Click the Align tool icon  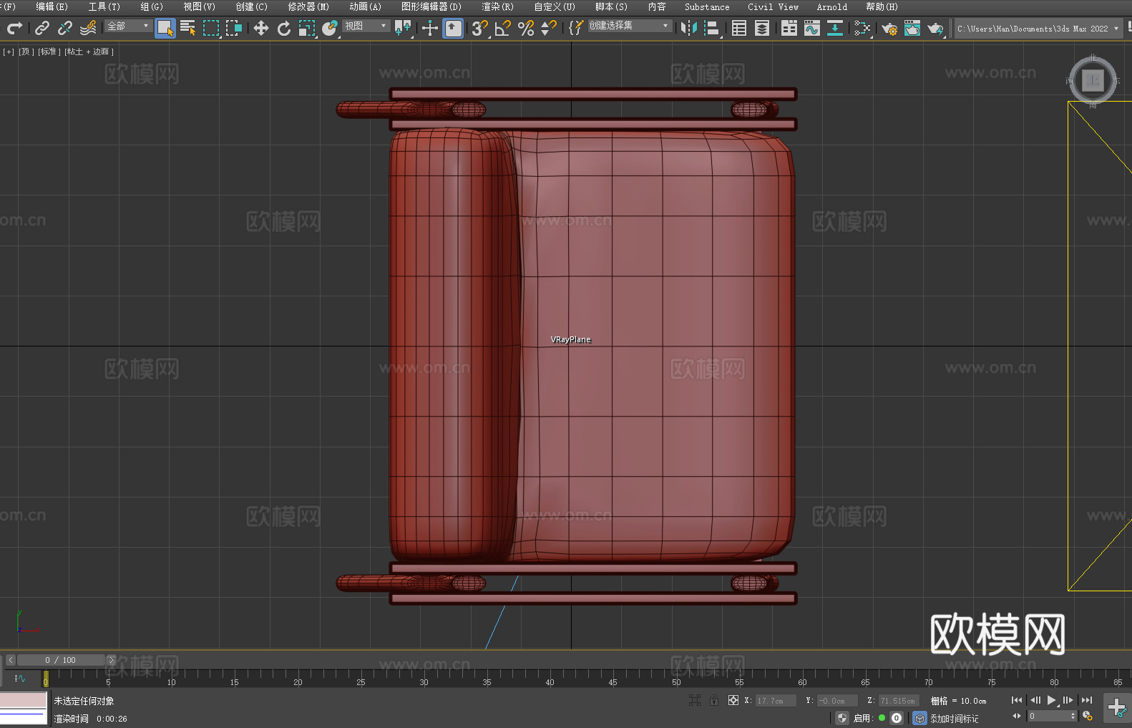point(712,28)
